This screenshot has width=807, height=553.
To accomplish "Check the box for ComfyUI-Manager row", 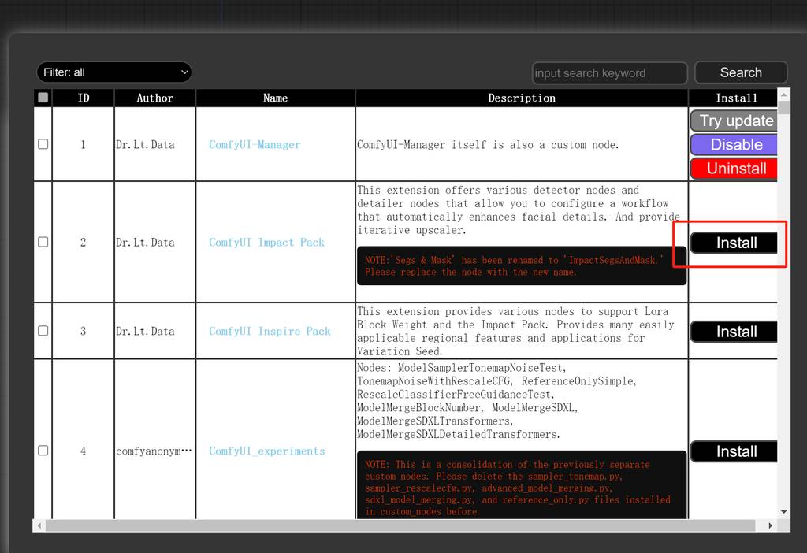I will click(43, 144).
